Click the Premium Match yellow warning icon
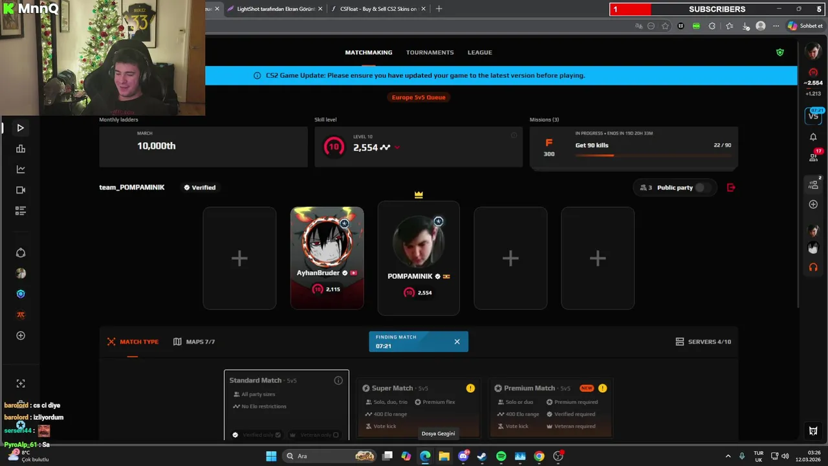The image size is (828, 466). point(602,388)
